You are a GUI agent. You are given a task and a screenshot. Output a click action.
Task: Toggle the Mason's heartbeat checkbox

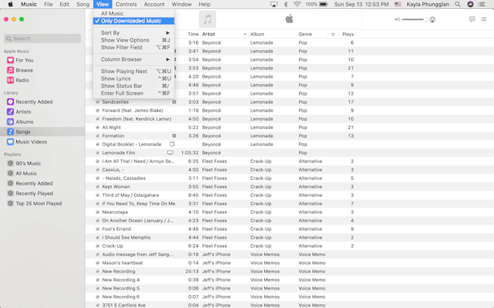97,263
